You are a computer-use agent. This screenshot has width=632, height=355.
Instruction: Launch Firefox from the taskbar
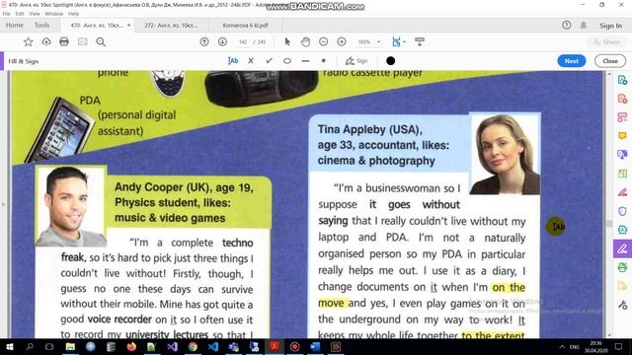click(131, 346)
